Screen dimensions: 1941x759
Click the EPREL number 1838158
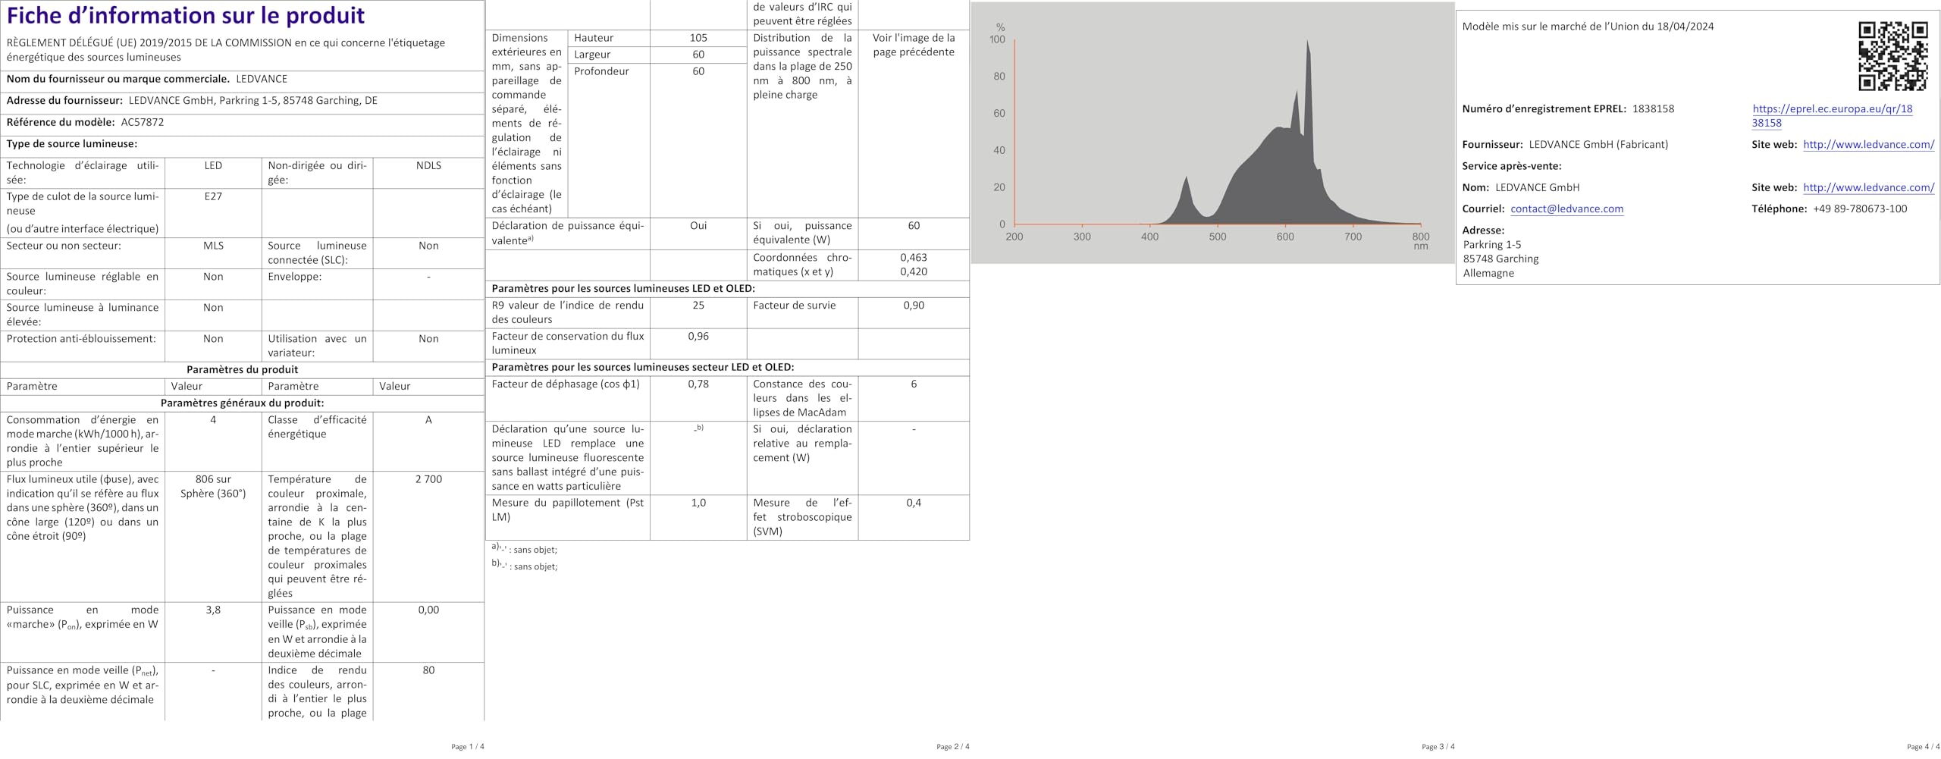(x=1653, y=108)
